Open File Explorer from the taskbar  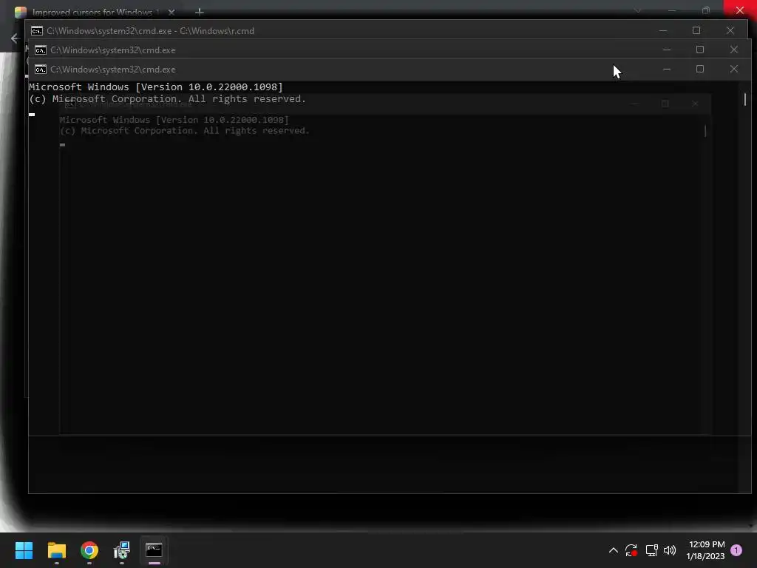56,550
